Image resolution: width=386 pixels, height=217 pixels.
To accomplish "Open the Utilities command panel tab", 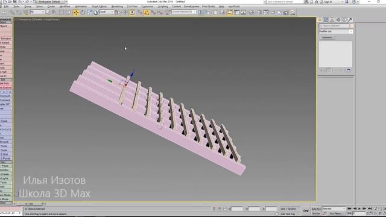I will [x=350, y=20].
